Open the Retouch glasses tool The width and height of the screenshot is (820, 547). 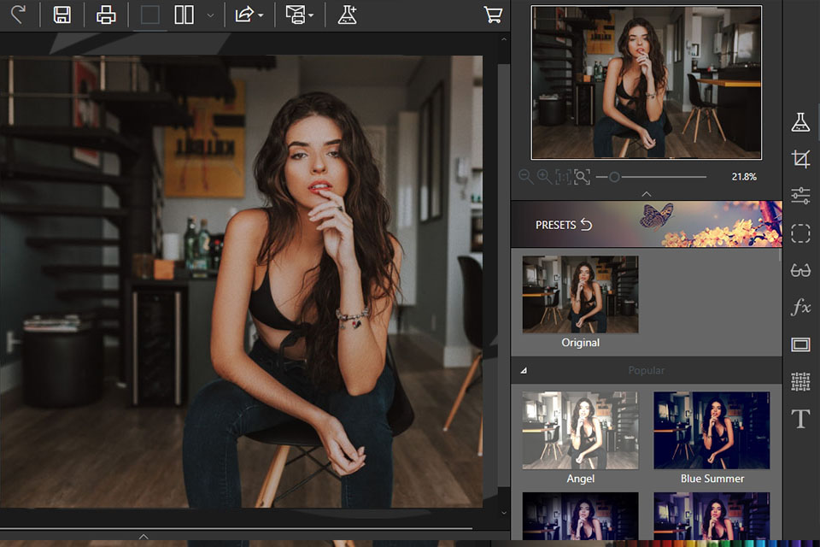coord(800,270)
